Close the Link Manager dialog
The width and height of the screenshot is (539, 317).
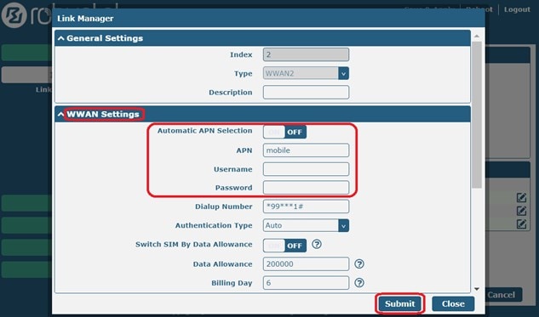point(453,303)
